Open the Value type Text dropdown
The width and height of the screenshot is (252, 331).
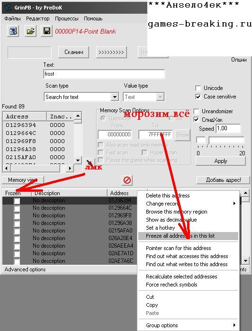pyautogui.click(x=160, y=97)
